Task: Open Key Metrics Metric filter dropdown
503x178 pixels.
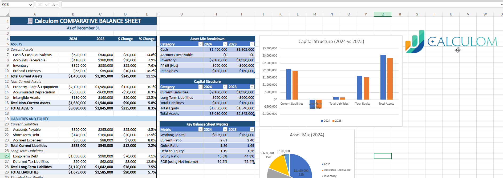Action: (x=200, y=129)
